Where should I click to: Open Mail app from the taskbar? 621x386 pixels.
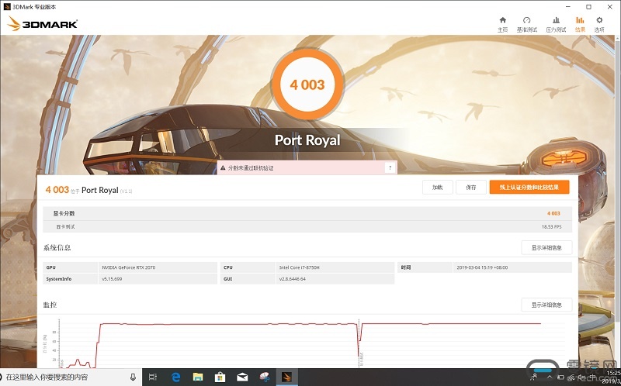coord(242,377)
